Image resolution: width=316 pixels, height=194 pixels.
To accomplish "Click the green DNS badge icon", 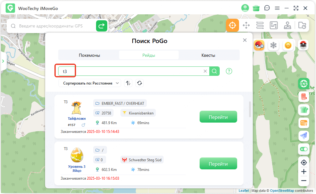I will [x=303, y=84].
